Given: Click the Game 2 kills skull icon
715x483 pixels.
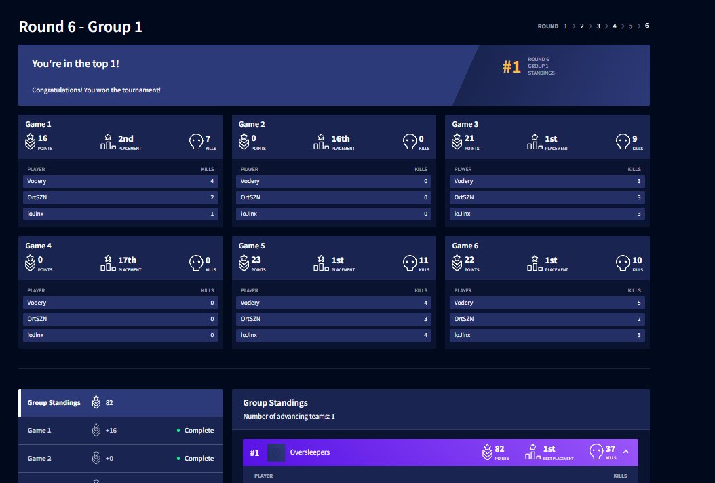Looking at the screenshot, I should 410,142.
